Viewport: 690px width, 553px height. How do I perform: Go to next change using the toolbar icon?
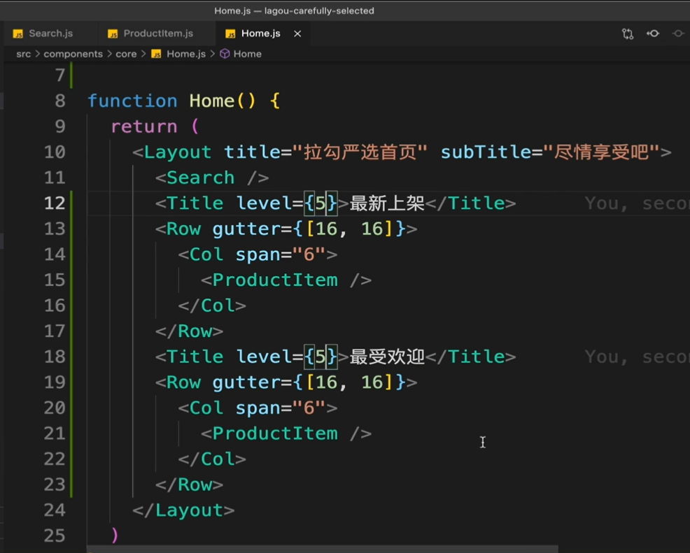[x=679, y=34]
